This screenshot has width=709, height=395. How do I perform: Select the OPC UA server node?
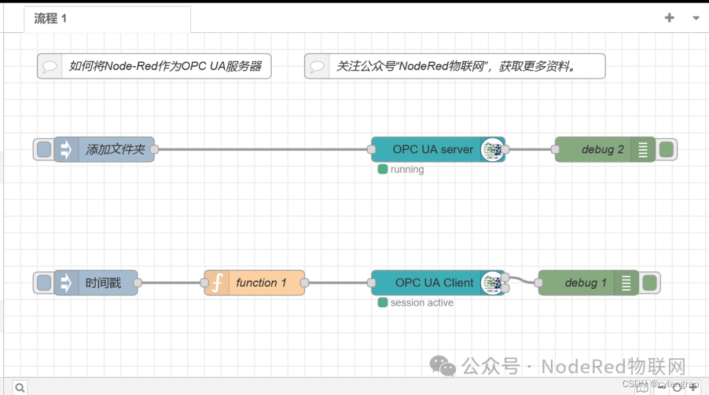pos(438,149)
